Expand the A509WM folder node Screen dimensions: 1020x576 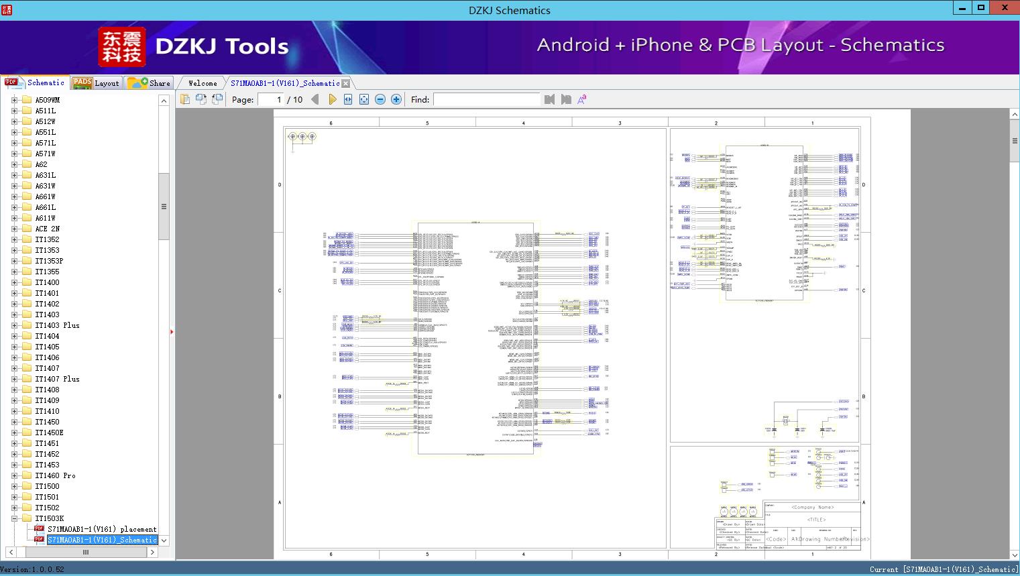(14, 100)
